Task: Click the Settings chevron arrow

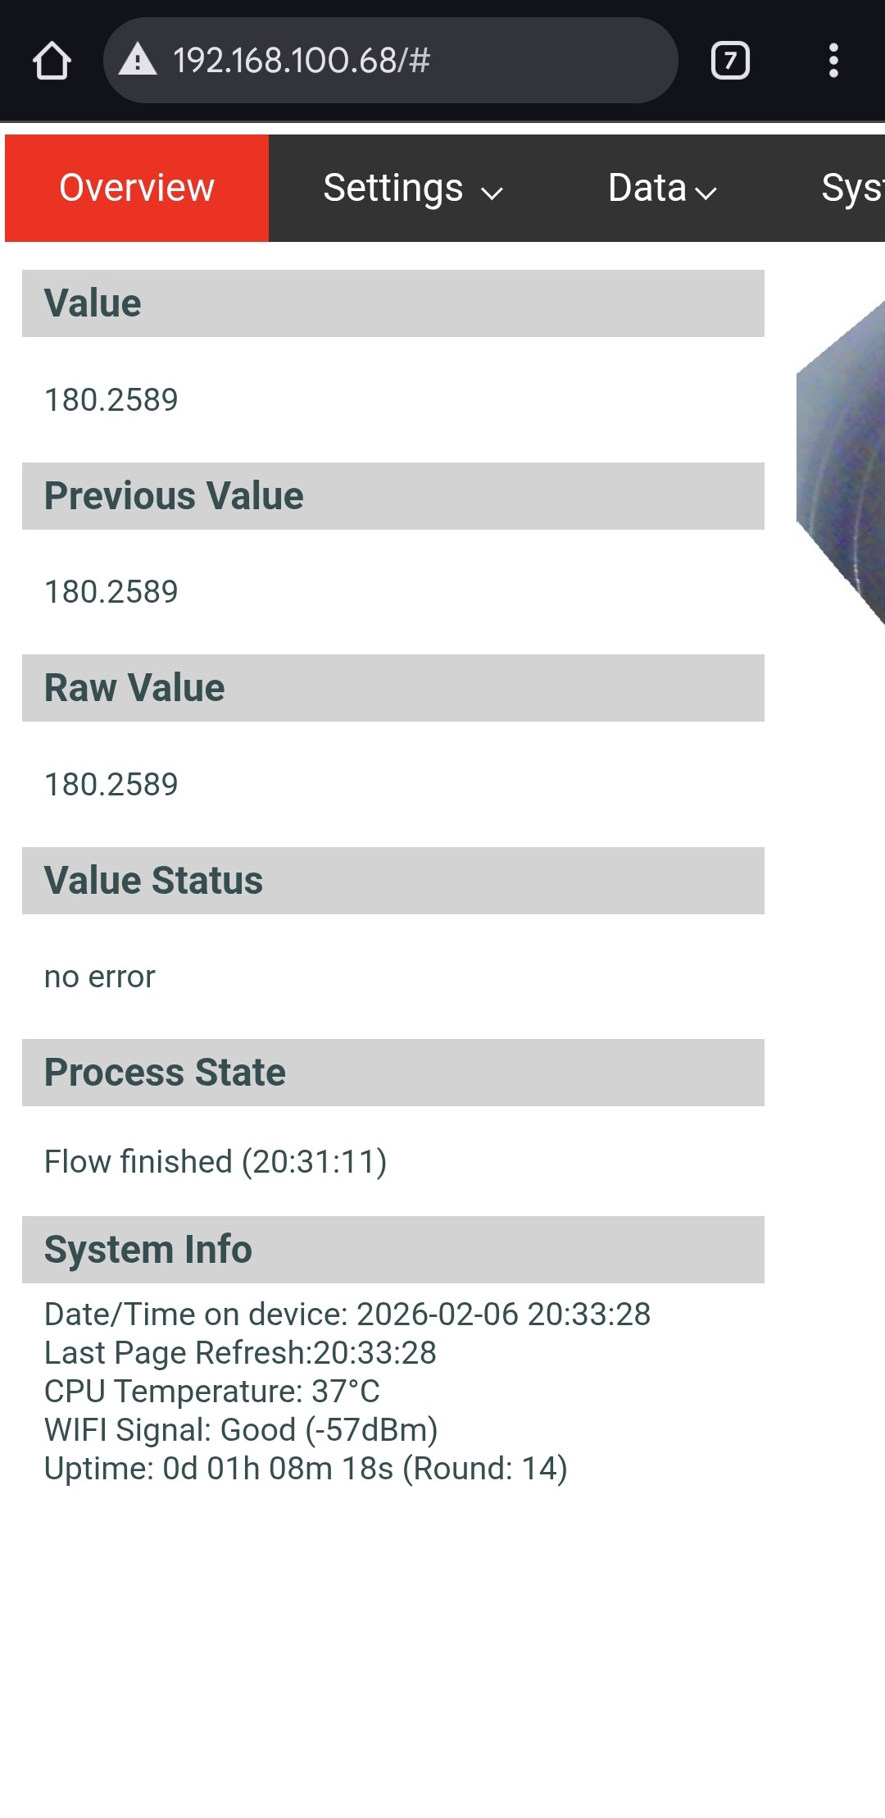Action: pos(492,194)
